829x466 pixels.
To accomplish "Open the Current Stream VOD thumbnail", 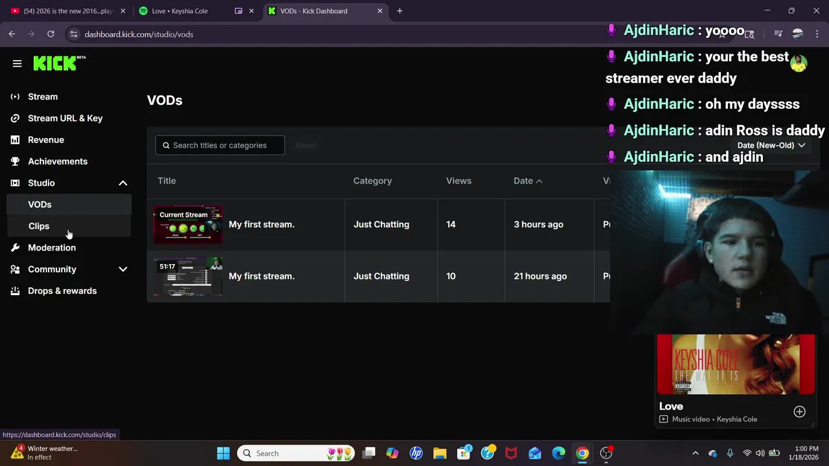I will (x=188, y=225).
